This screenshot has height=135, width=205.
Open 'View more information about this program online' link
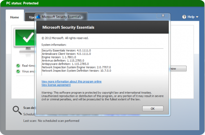tap(71, 81)
